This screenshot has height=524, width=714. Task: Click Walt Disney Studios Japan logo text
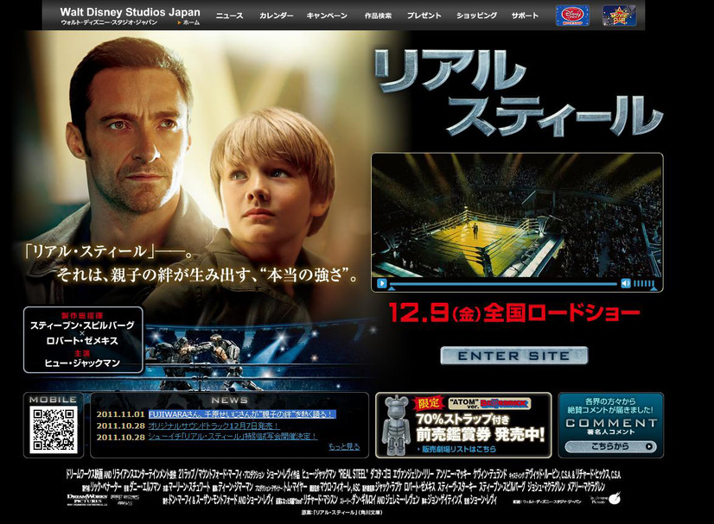click(130, 12)
